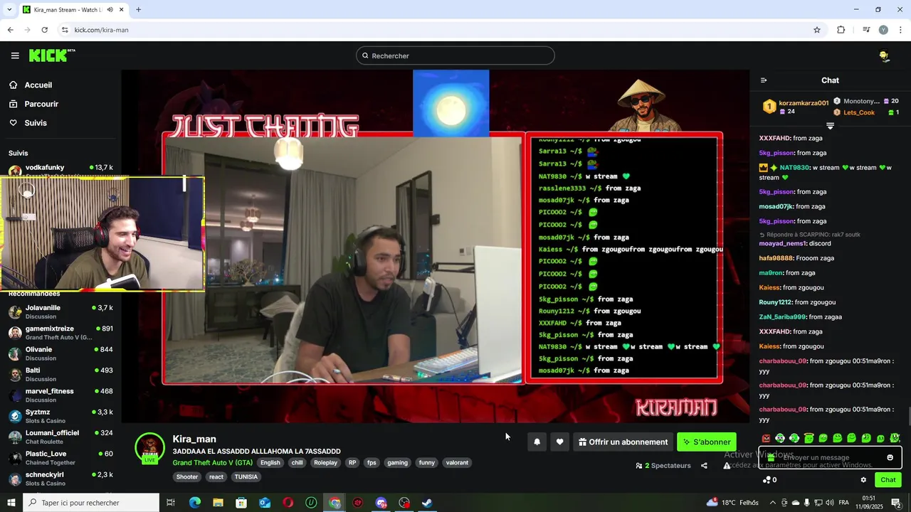Click Kira_man streamer avatar
The image size is (911, 512).
(x=150, y=447)
